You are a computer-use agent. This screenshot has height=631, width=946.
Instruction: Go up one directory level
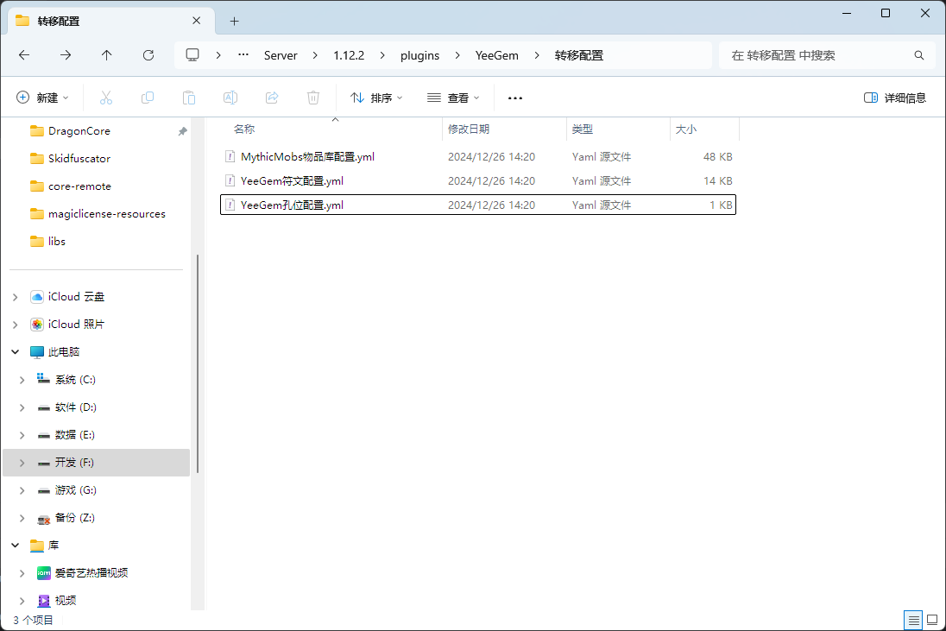tap(106, 55)
